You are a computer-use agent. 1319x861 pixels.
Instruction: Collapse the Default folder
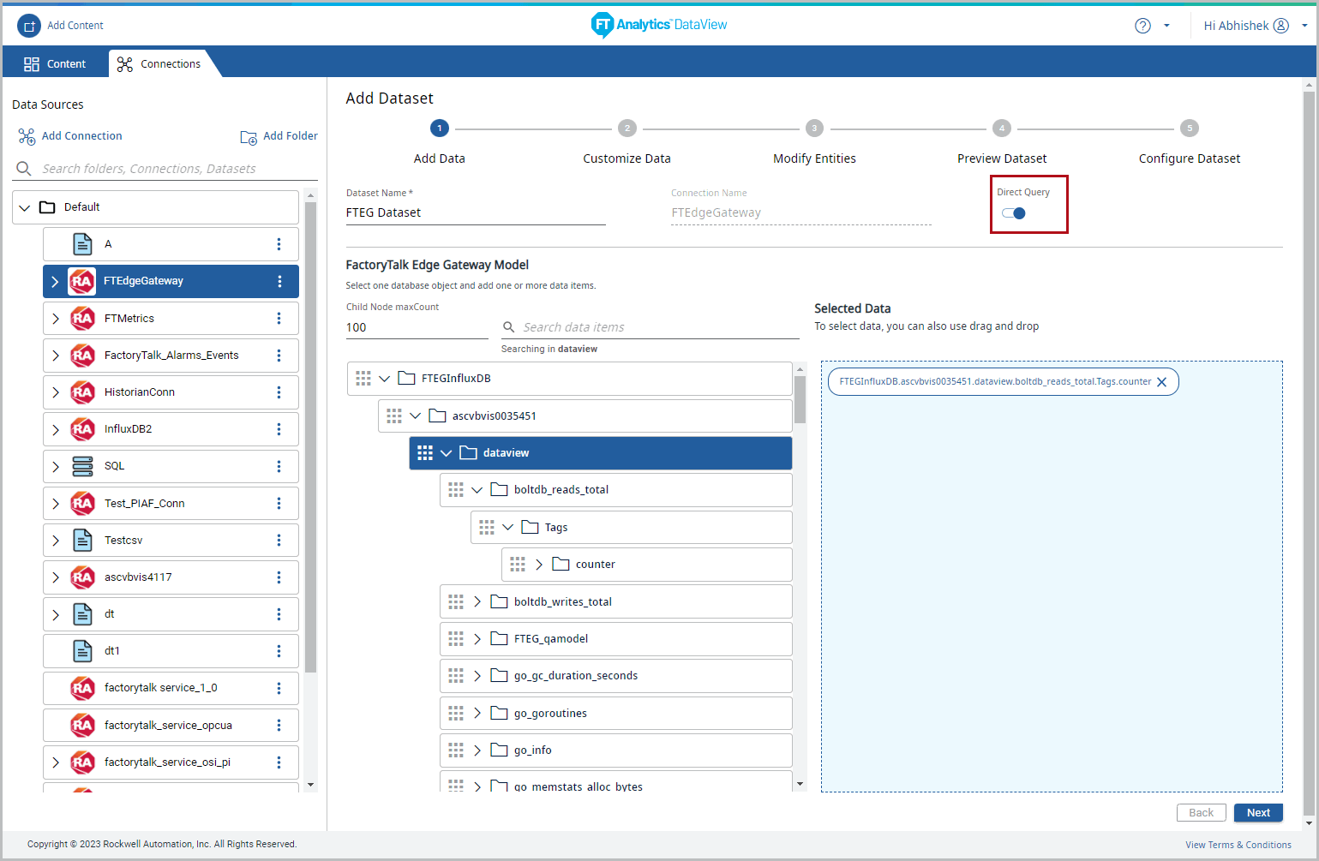(25, 207)
